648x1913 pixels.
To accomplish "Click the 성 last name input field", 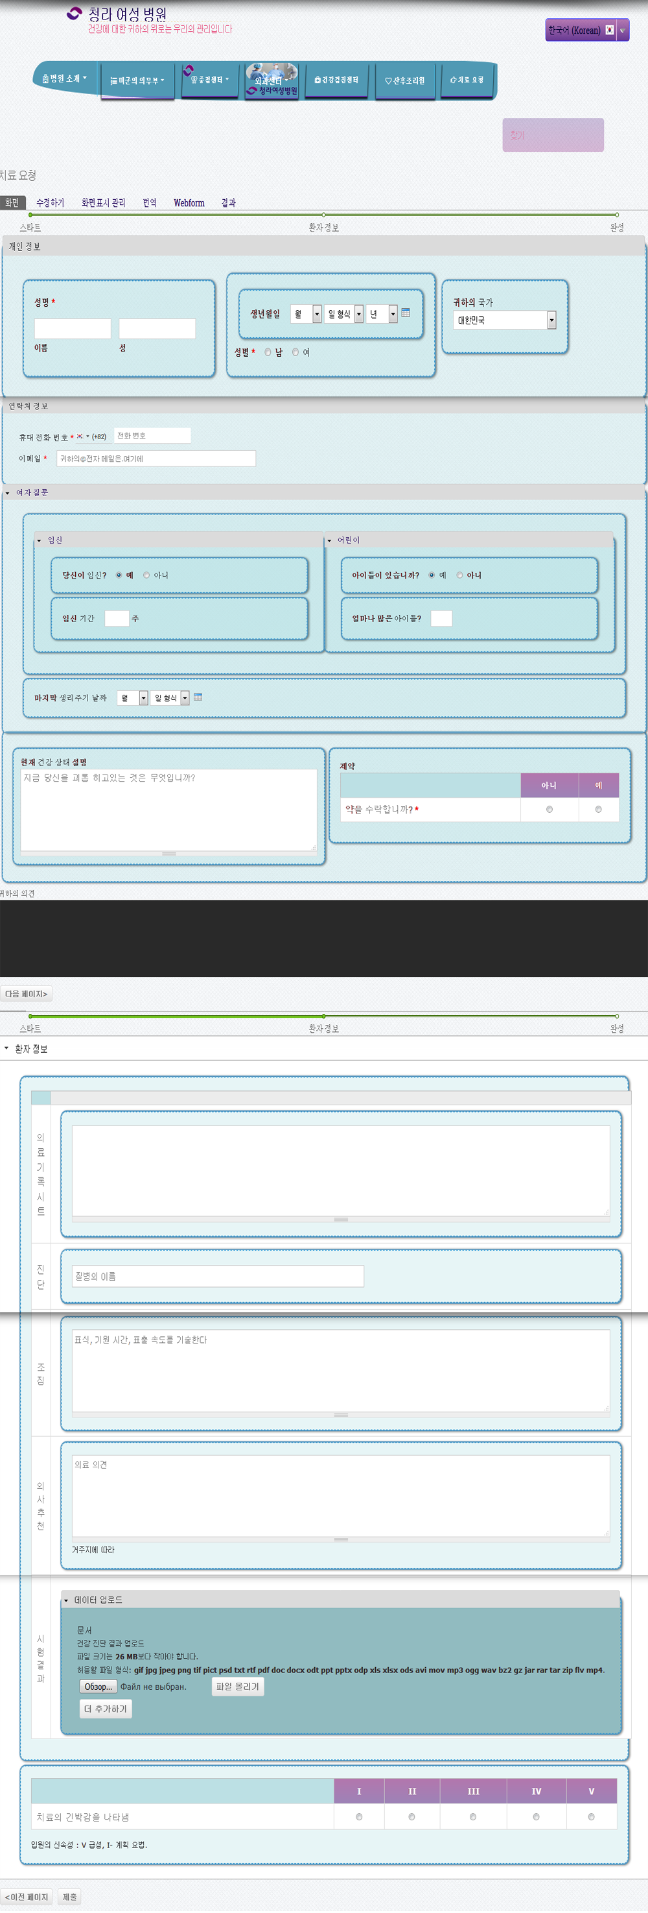I will click(x=157, y=328).
